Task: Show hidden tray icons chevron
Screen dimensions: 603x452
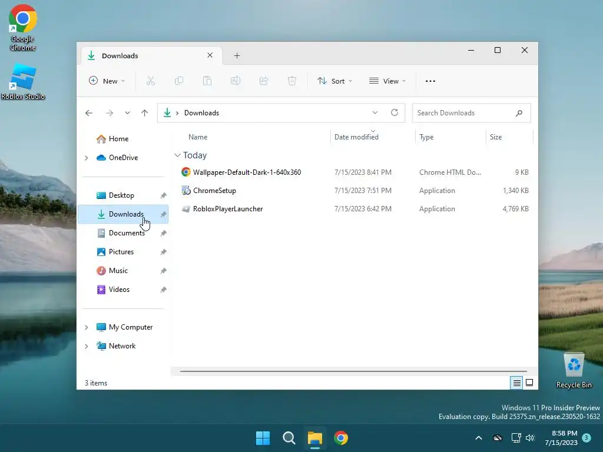Action: [478, 438]
